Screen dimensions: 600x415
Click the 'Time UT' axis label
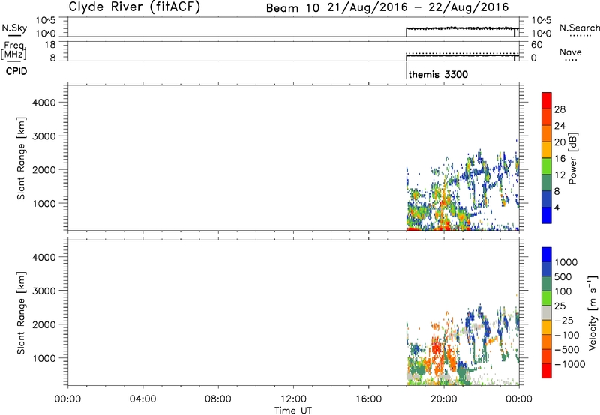(x=293, y=411)
